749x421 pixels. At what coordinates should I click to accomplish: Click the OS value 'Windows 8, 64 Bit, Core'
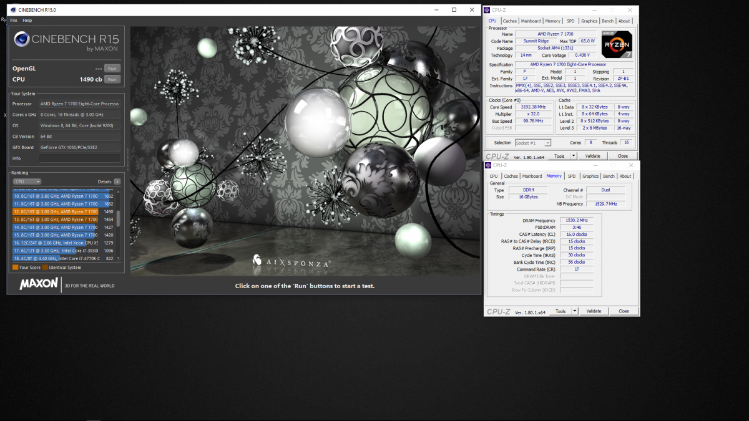[79, 125]
